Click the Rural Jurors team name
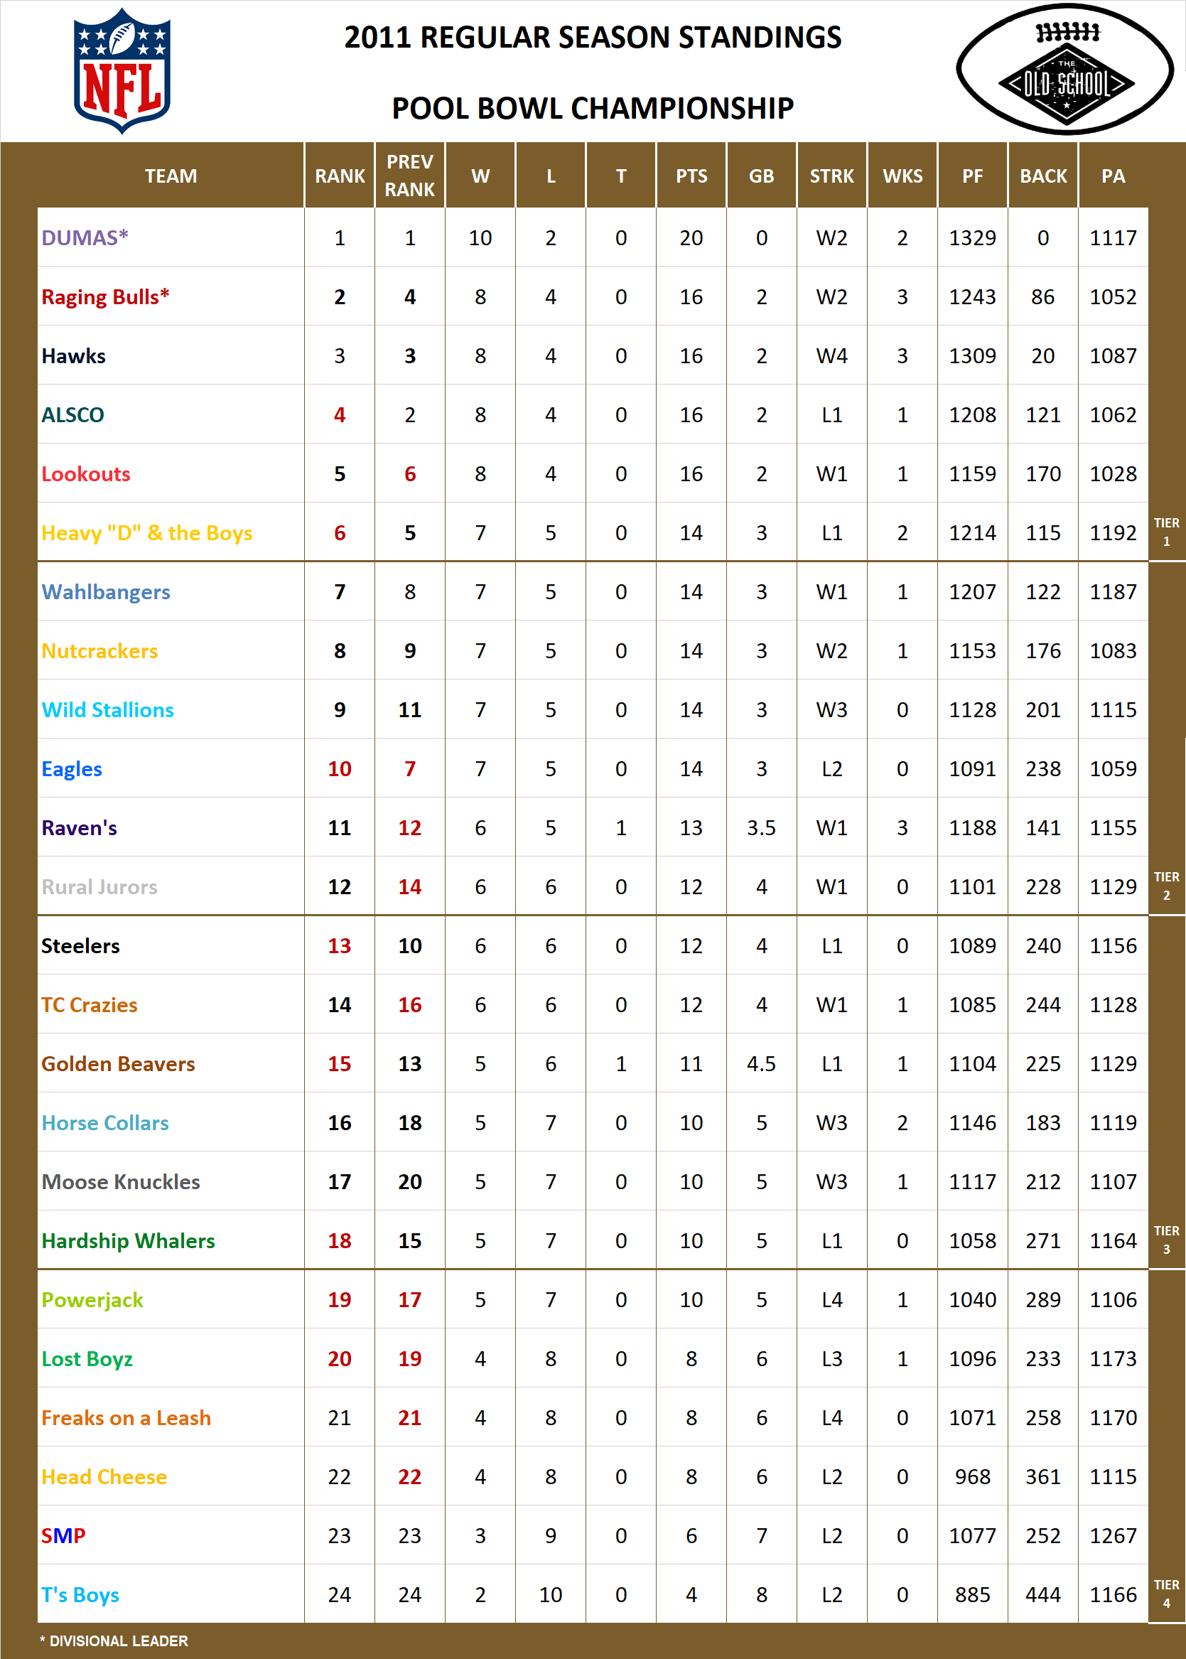 pyautogui.click(x=100, y=886)
